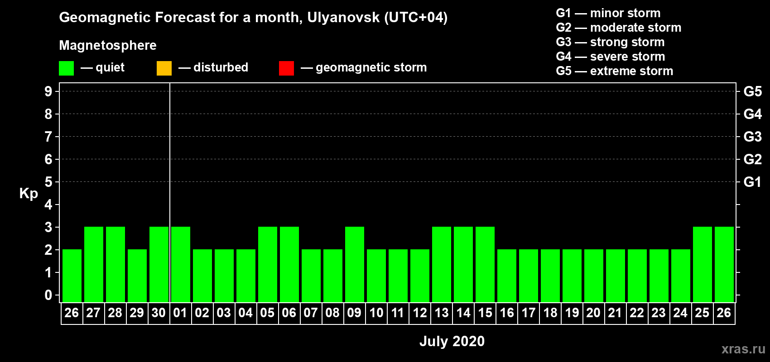Click the 'disturbed' legend label
Viewport: 770px width, 362px height.
(221, 67)
